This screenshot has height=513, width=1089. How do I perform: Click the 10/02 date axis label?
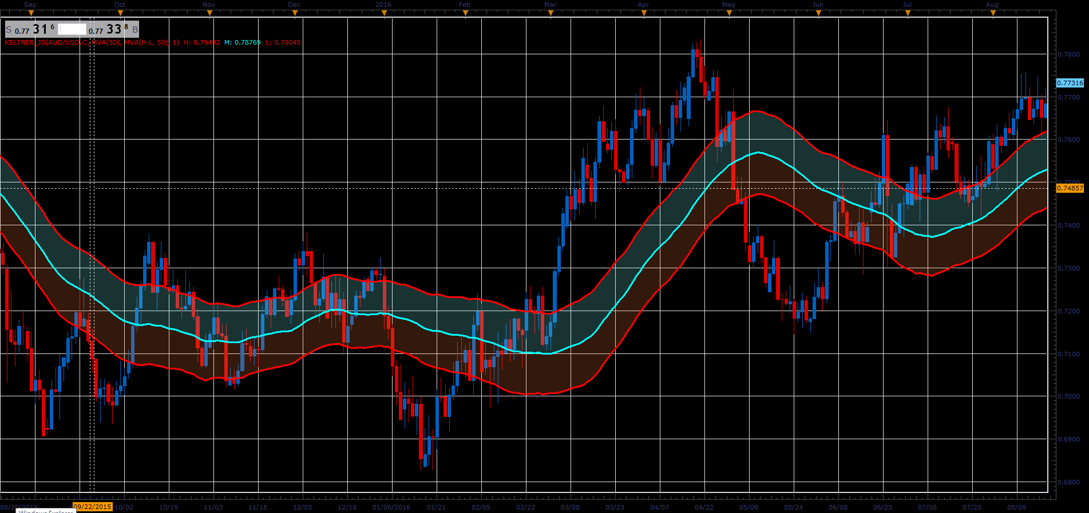pos(124,507)
